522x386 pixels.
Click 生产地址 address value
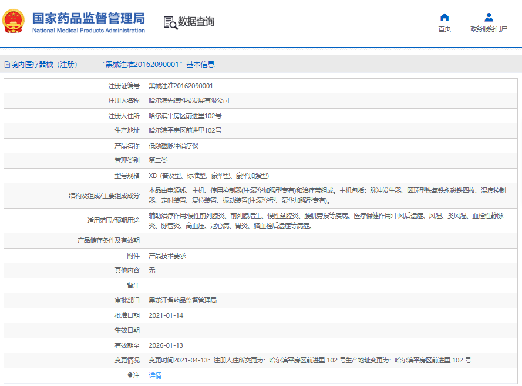(185, 130)
